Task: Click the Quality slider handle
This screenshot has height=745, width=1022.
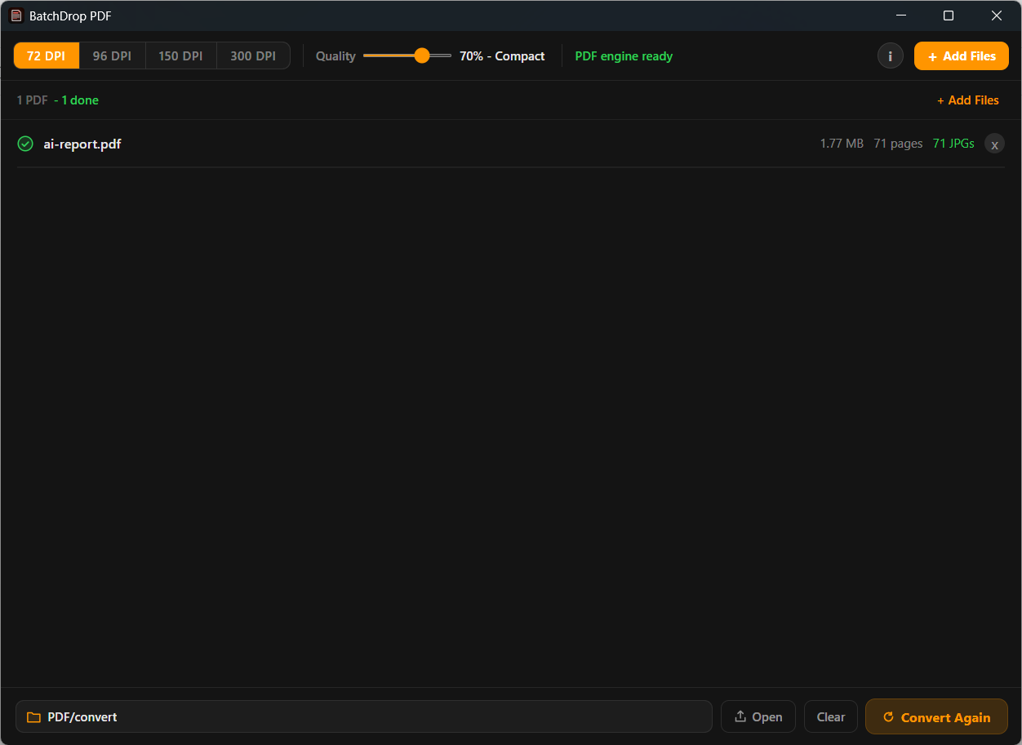Action: click(422, 55)
